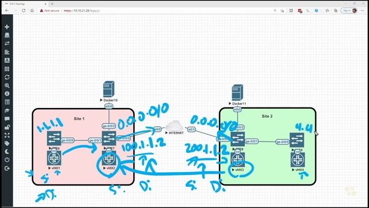Click the fullscreen arrows sidebar icon

7,135
